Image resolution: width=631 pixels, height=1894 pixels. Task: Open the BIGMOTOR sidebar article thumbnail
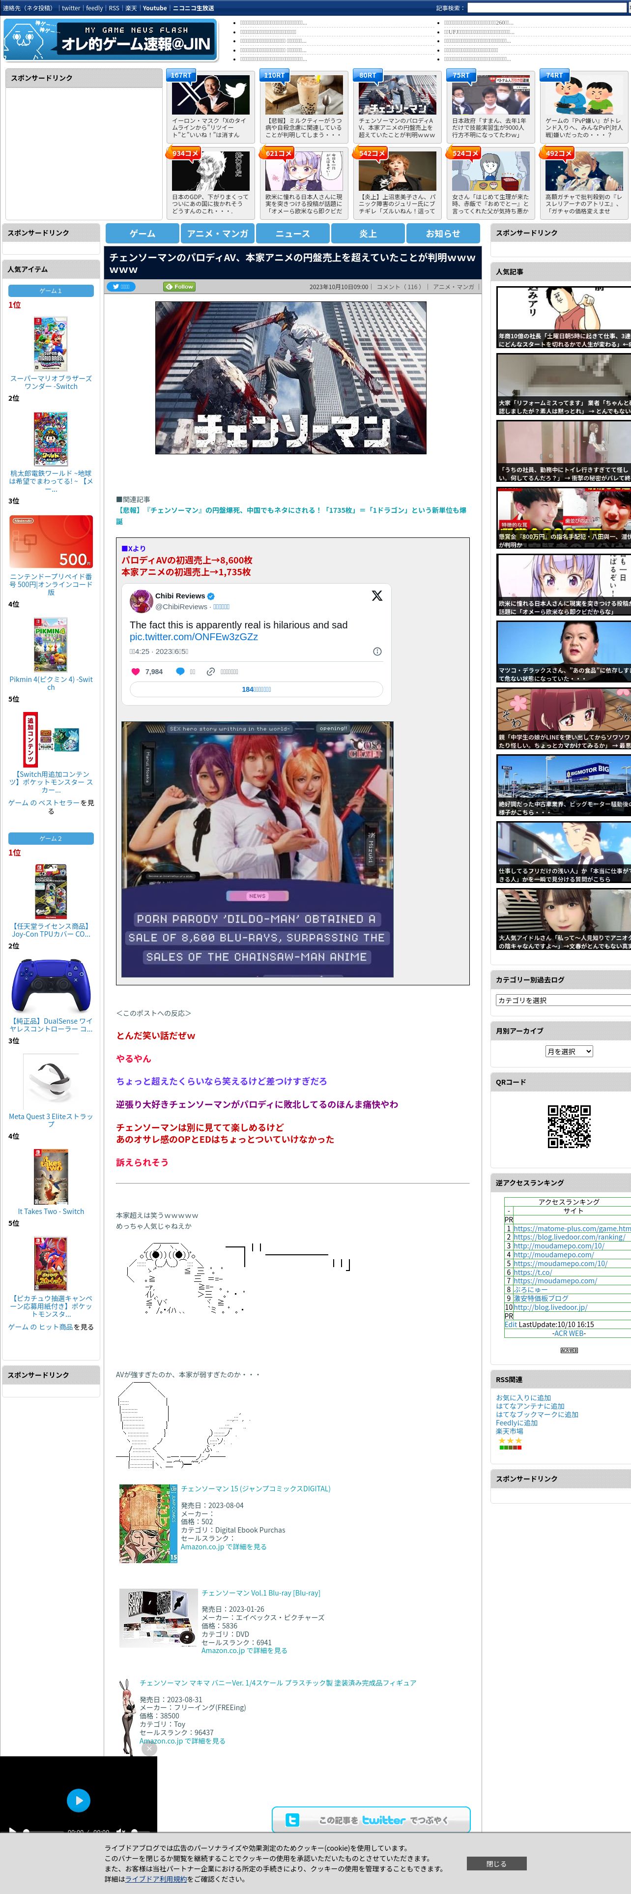point(563,786)
